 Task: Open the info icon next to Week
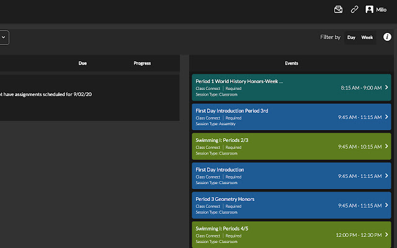click(387, 37)
